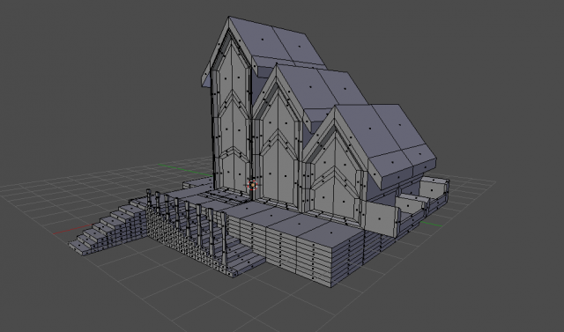Screen dimensions: 564x332
Task: Select the tallest gable's left roof panel face
Action: click(263, 39)
